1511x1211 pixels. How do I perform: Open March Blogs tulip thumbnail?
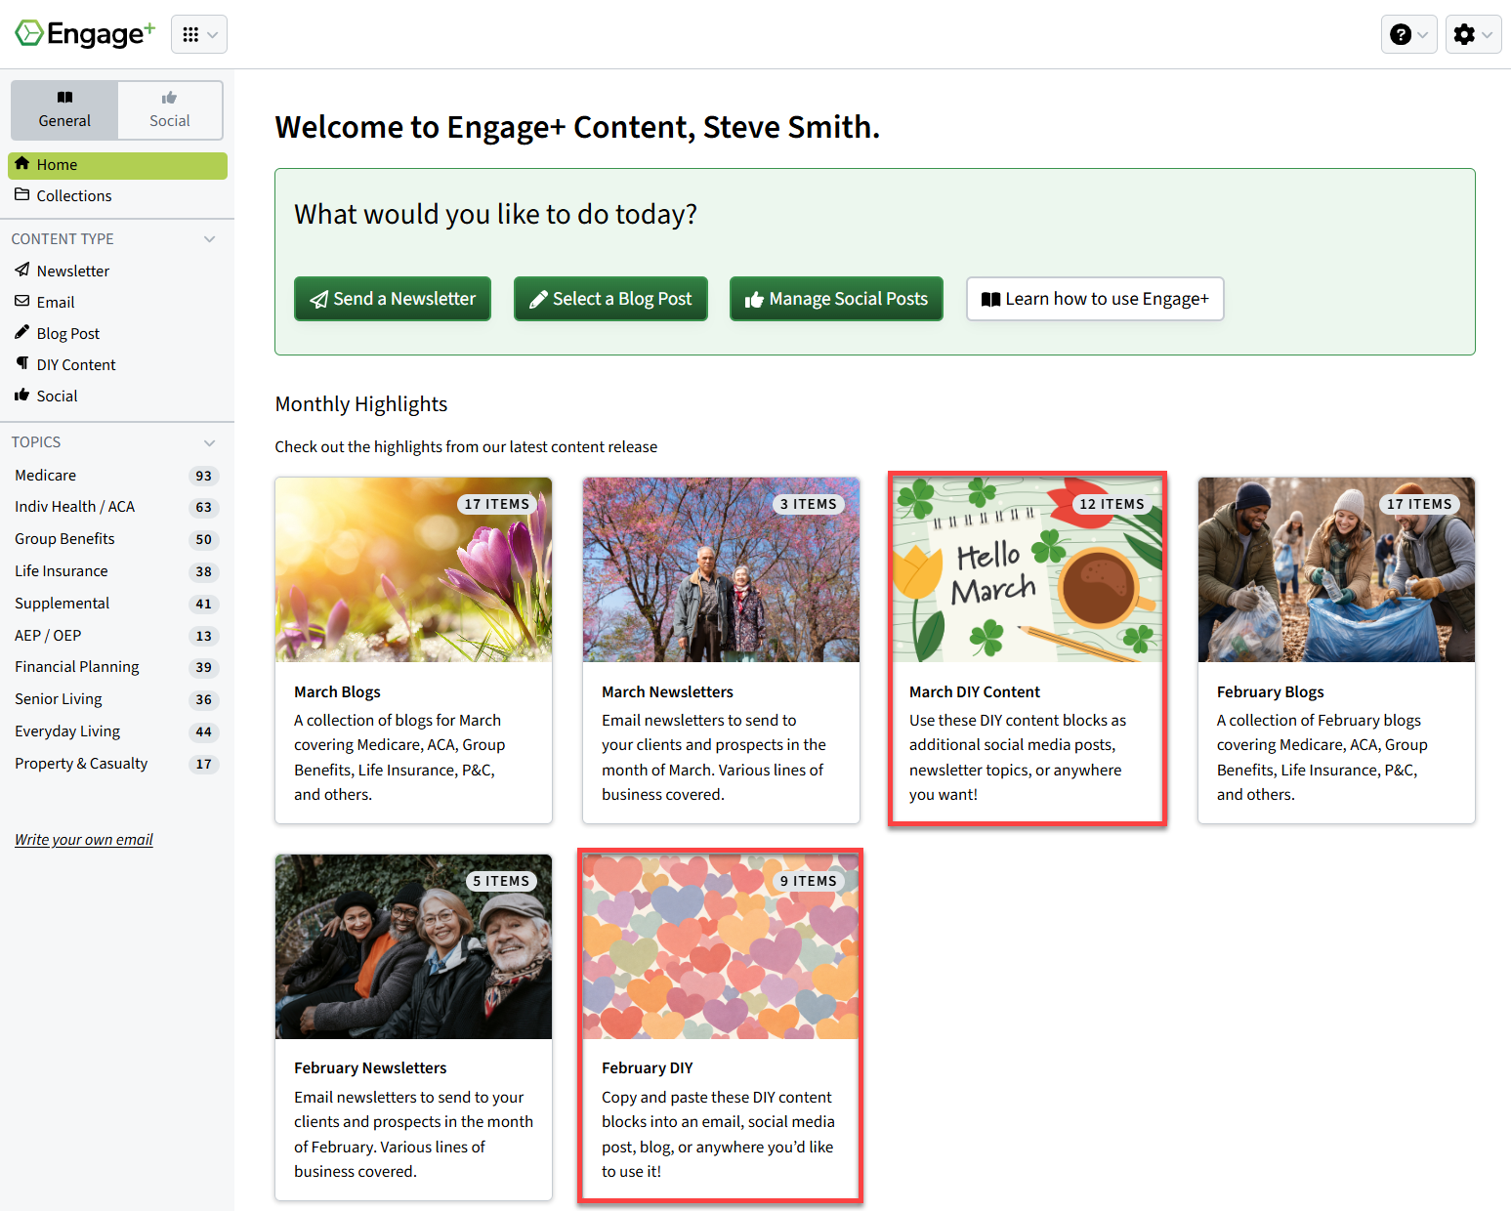413,569
